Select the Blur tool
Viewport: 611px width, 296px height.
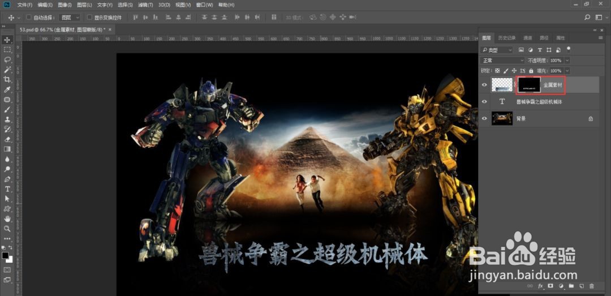(x=7, y=159)
